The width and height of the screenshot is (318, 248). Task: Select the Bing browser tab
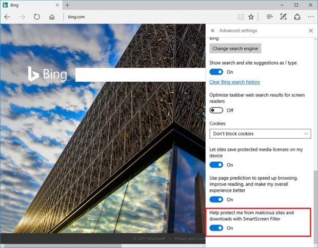31,5
